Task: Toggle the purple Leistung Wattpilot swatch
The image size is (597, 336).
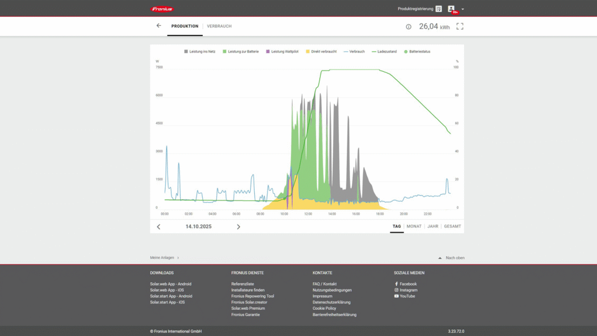Action: point(268,51)
